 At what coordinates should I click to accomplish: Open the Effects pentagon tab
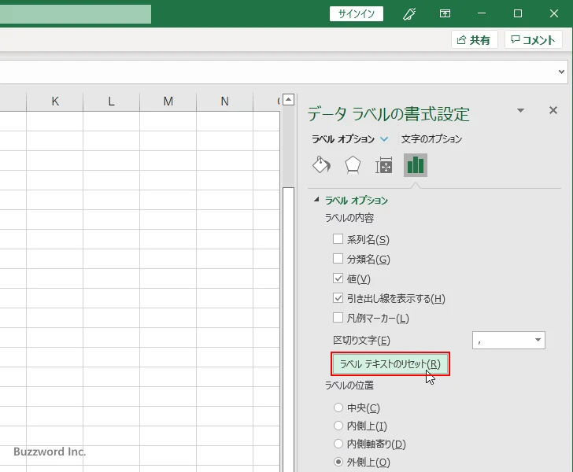[353, 165]
